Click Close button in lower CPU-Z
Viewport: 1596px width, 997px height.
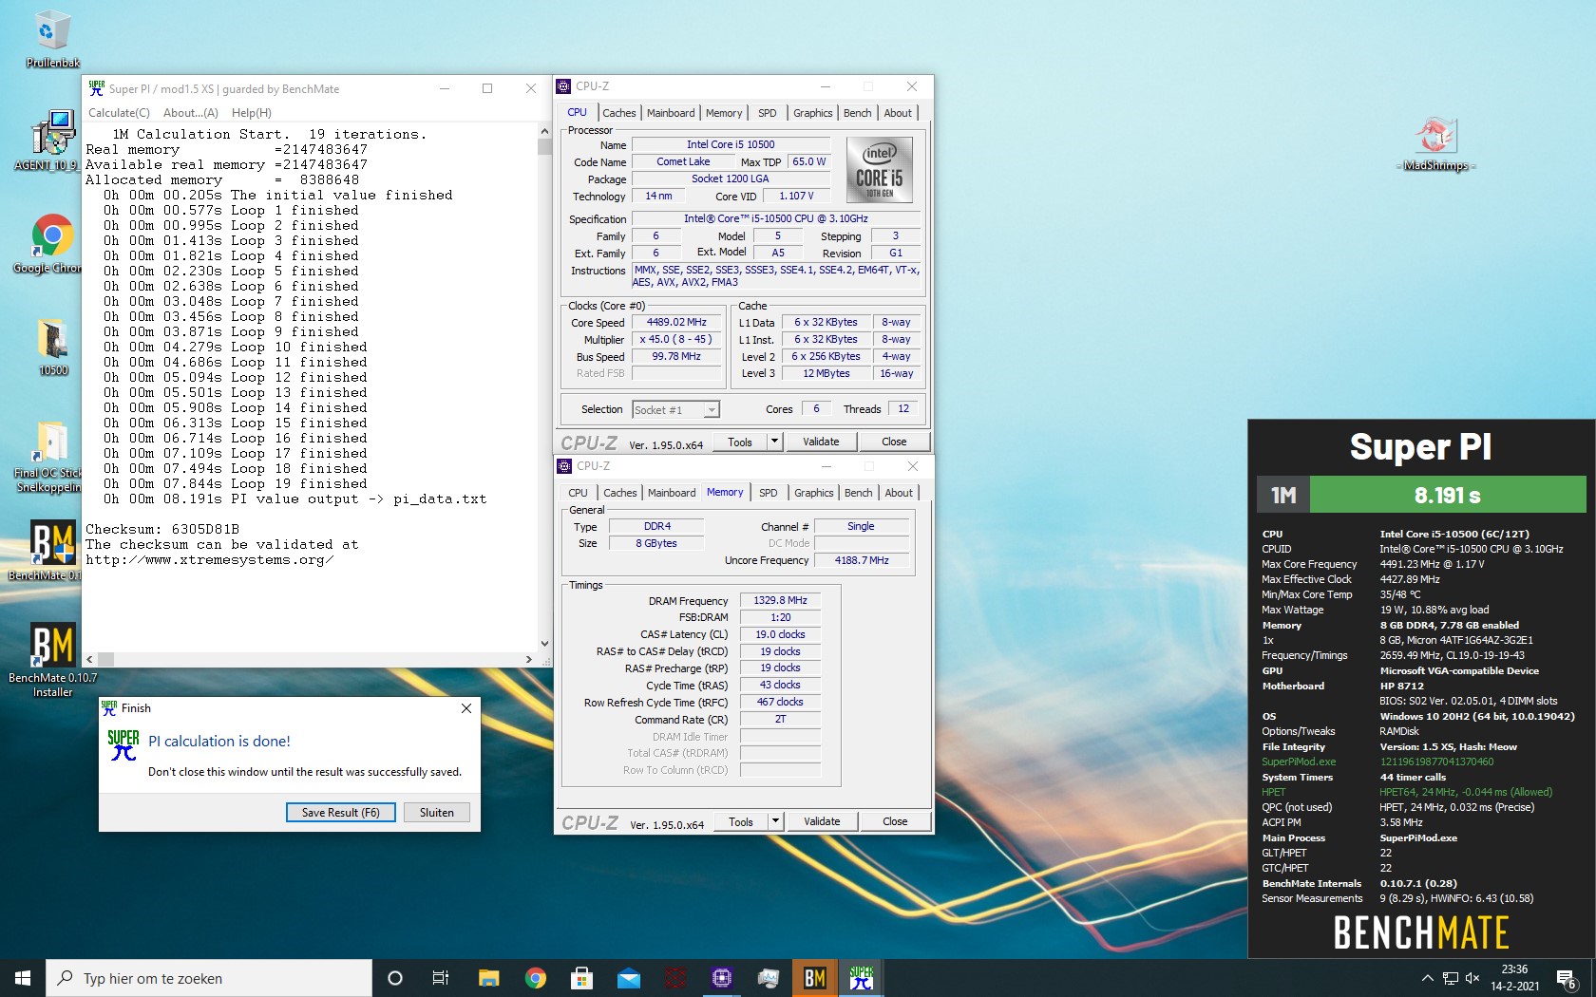895,821
